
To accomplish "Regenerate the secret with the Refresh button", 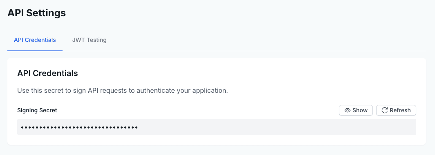I will (396, 110).
